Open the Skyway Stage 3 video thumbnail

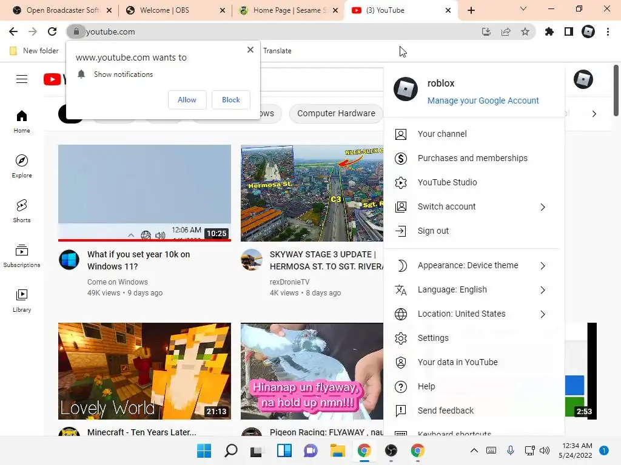[312, 193]
